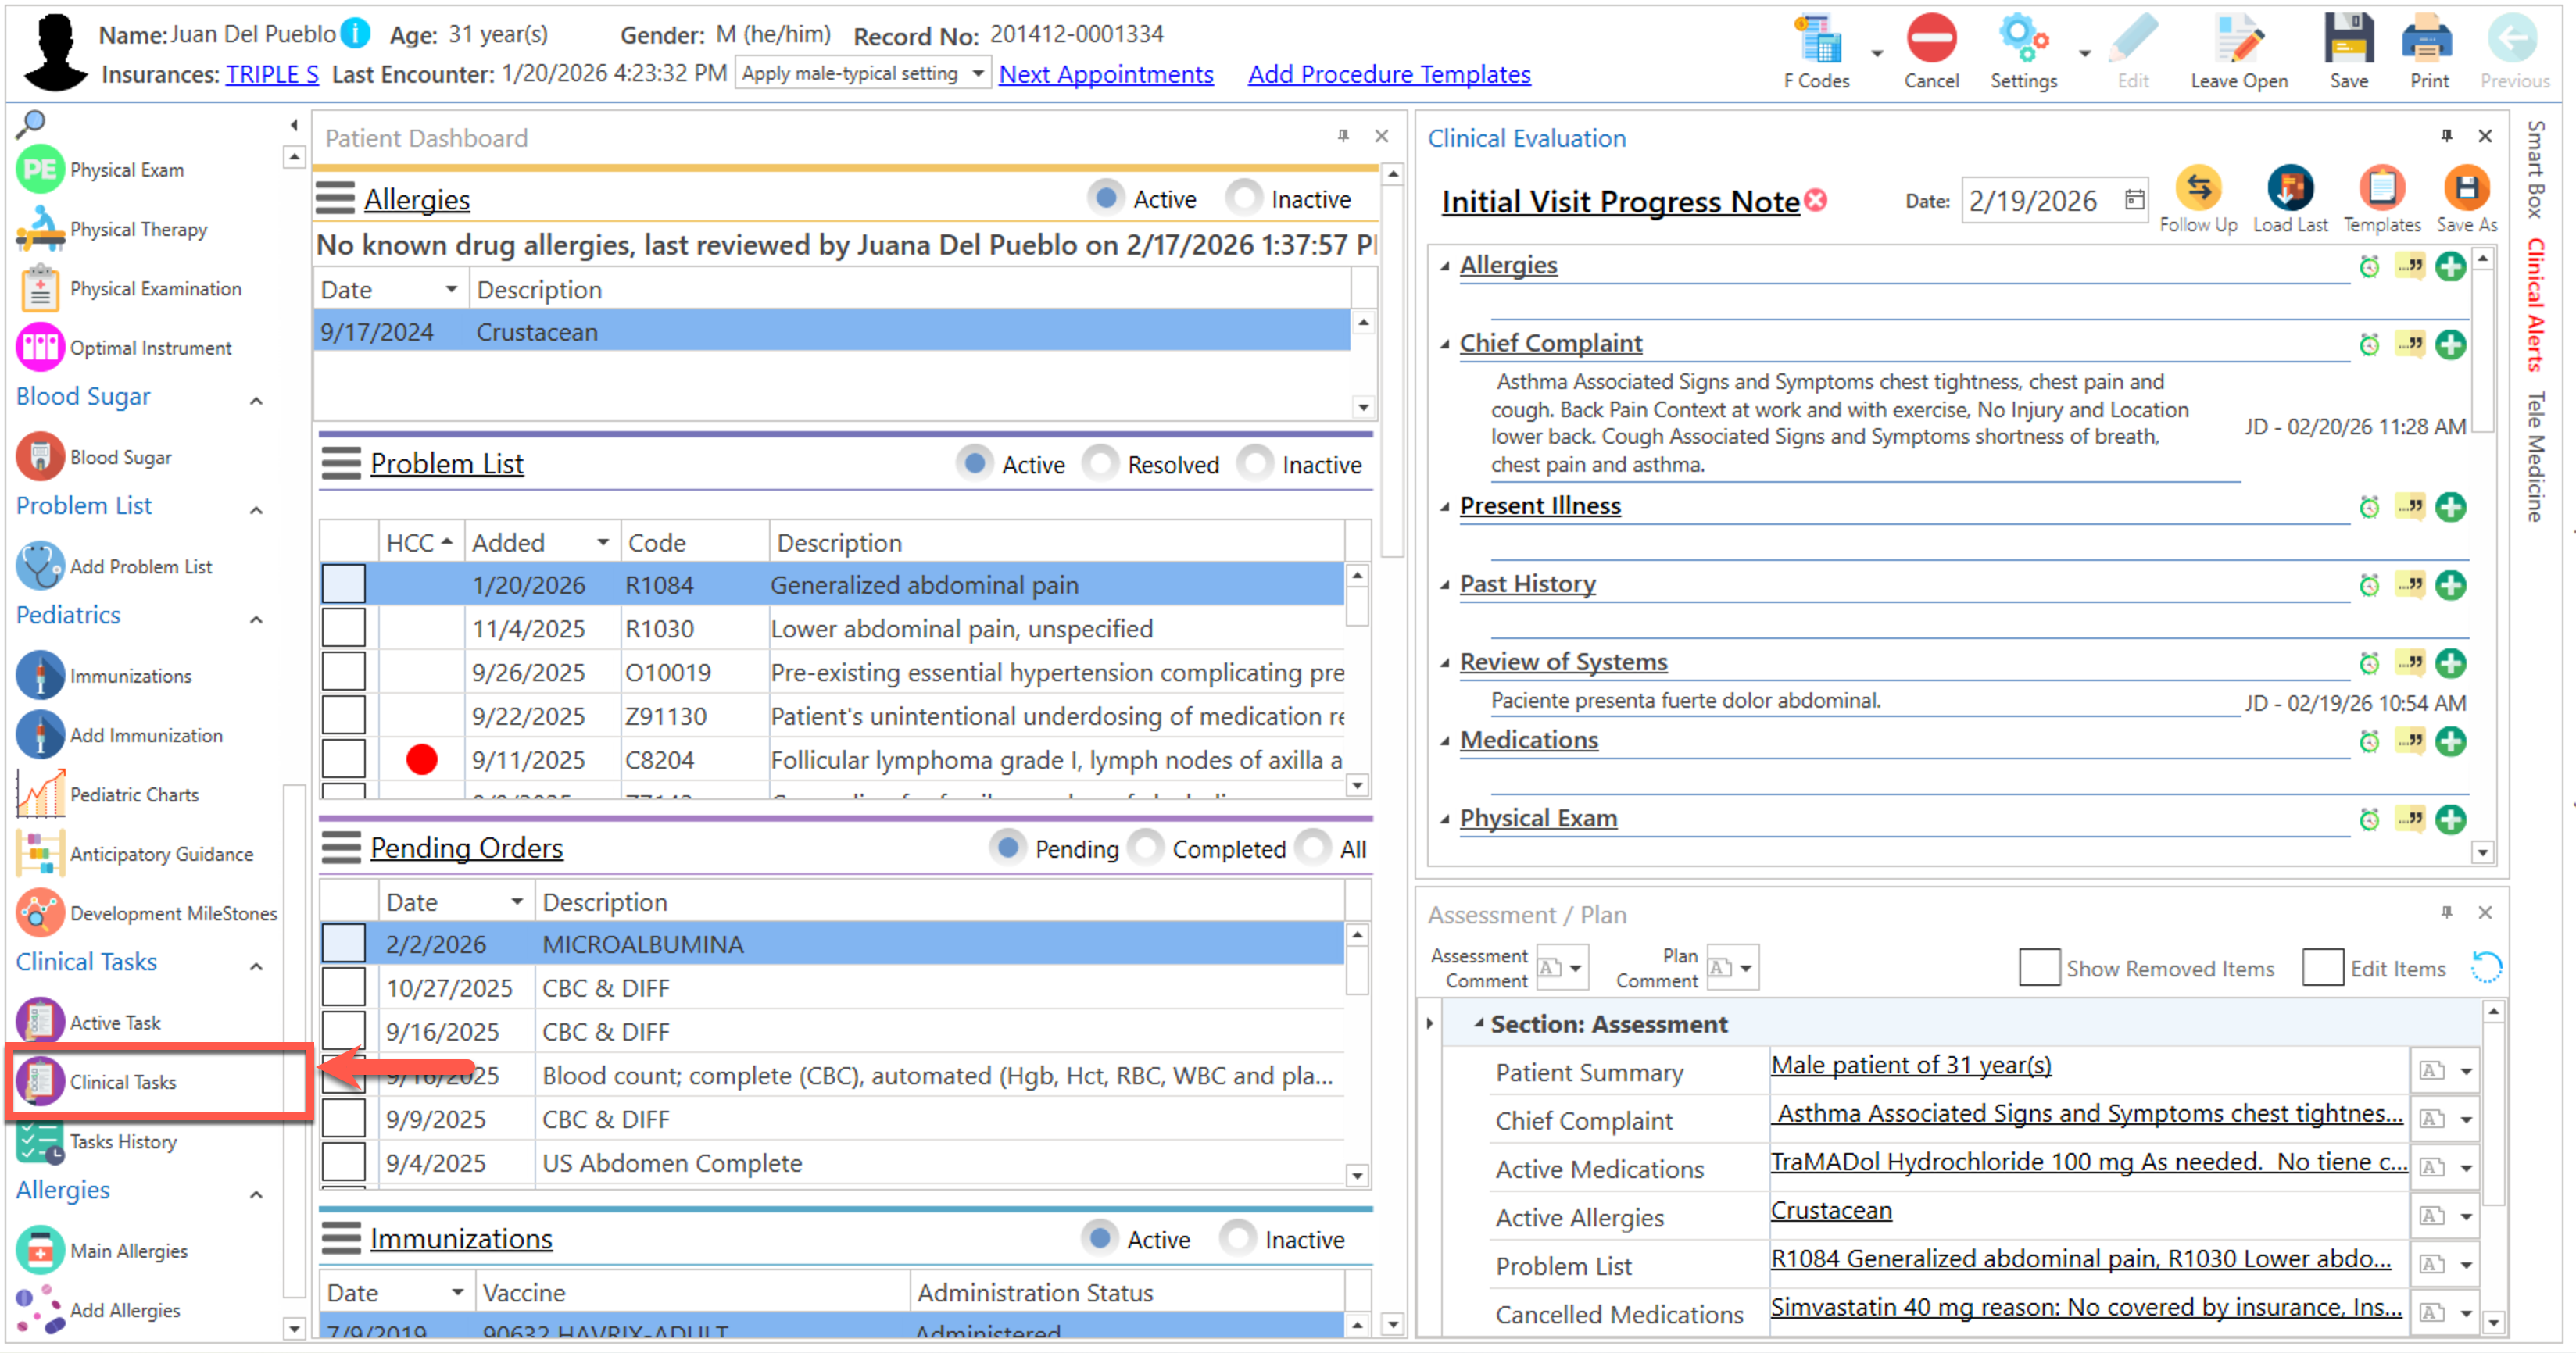Collapse the Blood Sugar sidebar group
2576x1353 pixels.
pyautogui.click(x=256, y=400)
